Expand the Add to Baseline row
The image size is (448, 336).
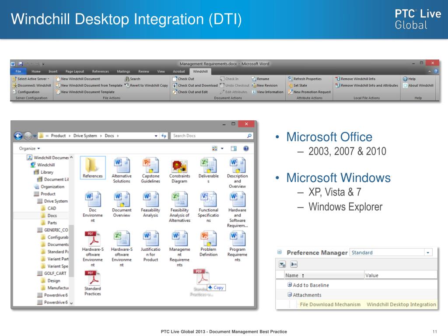coord(290,285)
